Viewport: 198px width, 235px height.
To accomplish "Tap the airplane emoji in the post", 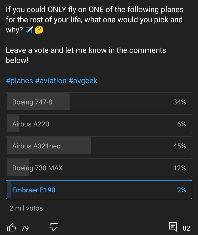I will [x=29, y=30].
